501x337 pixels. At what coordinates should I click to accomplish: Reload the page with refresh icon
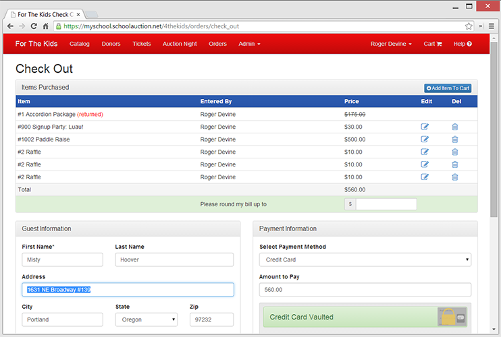click(34, 26)
